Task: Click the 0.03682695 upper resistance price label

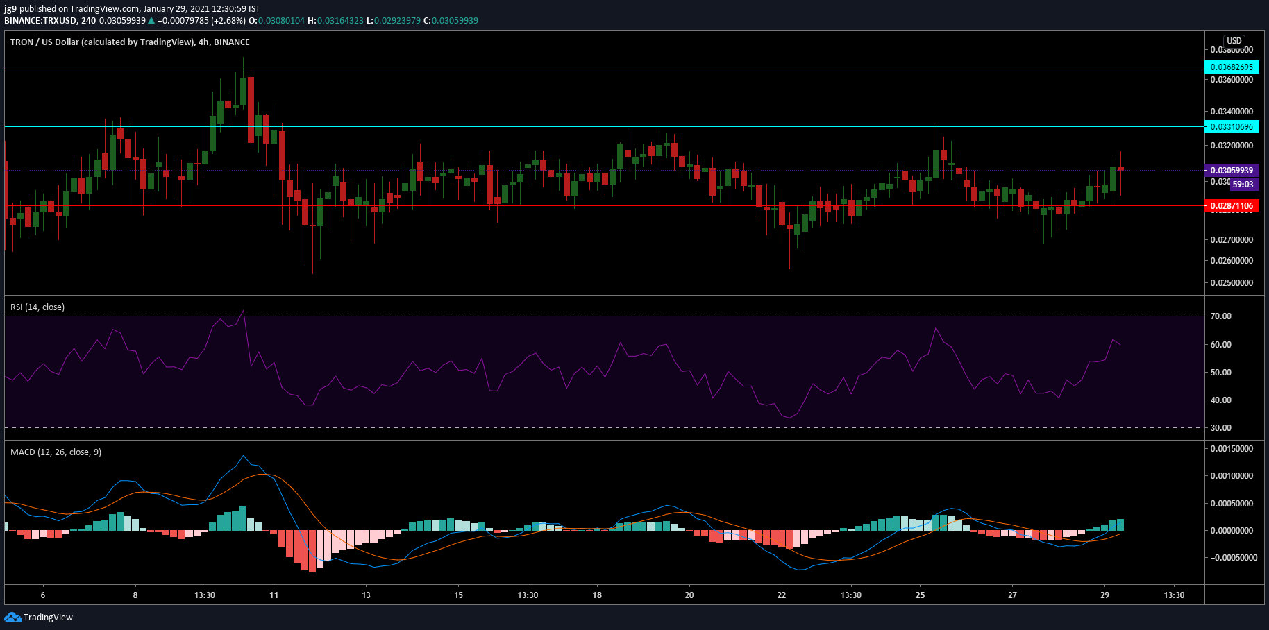Action: point(1232,67)
